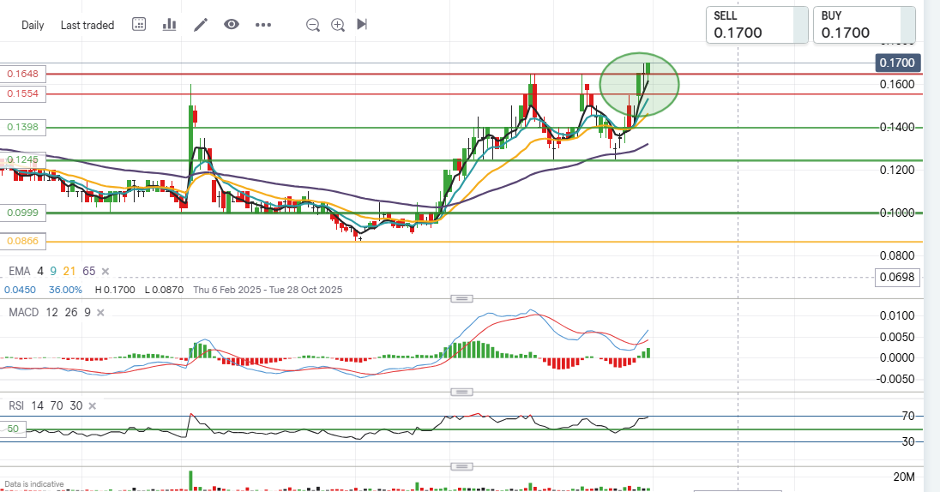Viewport: 940px width, 492px height.
Task: Open the Last traded price type dropdown
Action: 87,25
